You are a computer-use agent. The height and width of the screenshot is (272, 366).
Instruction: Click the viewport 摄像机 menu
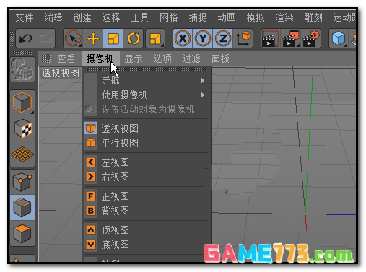(x=100, y=58)
